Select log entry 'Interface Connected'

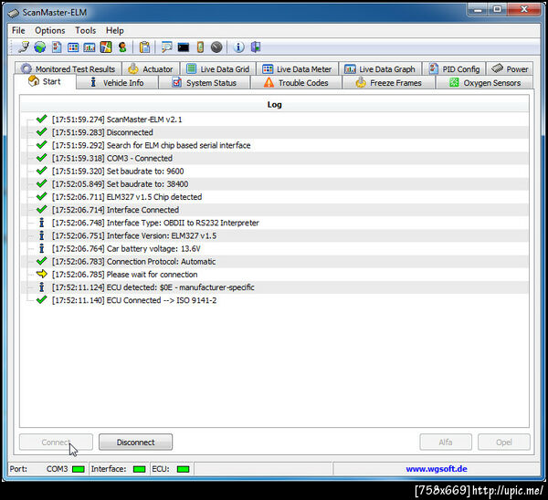click(274, 210)
